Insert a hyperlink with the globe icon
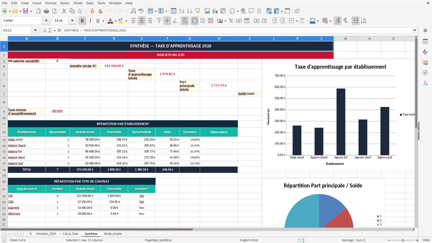 coord(244,11)
